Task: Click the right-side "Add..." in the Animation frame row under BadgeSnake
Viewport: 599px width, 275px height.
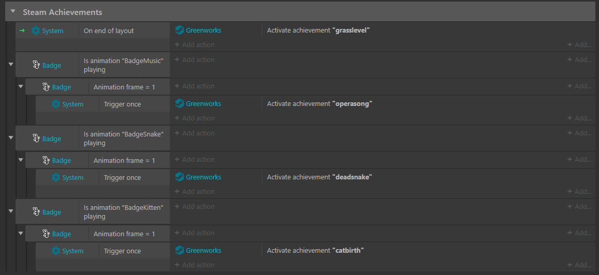Action: coord(579,159)
